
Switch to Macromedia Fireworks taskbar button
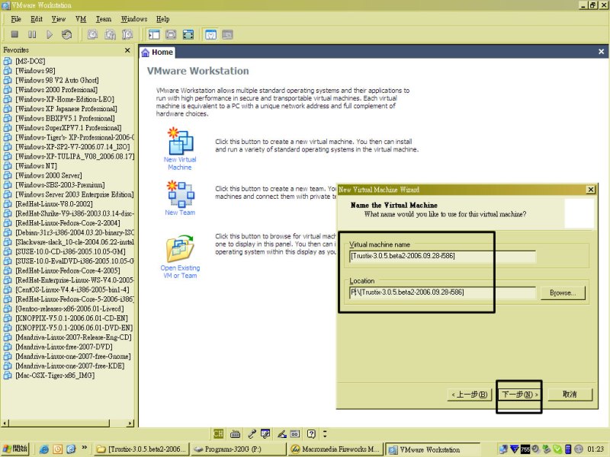[x=335, y=449]
